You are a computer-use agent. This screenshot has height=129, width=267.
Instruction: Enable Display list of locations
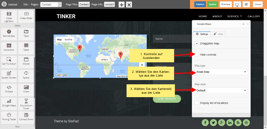pyautogui.click(x=197, y=103)
